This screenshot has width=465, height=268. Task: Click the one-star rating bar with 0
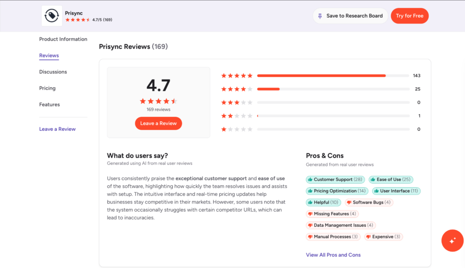tap(333, 129)
